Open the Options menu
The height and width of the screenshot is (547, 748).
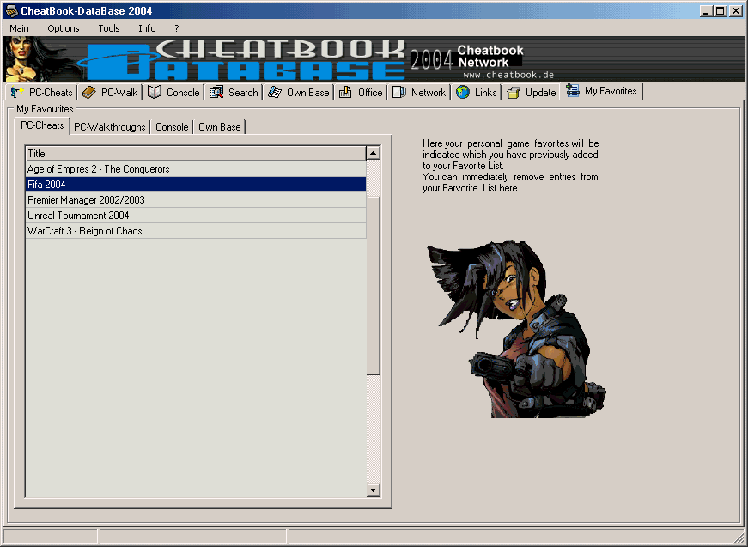tap(64, 28)
